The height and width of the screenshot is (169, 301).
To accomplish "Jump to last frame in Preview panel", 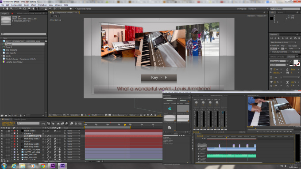I will point(286,38).
